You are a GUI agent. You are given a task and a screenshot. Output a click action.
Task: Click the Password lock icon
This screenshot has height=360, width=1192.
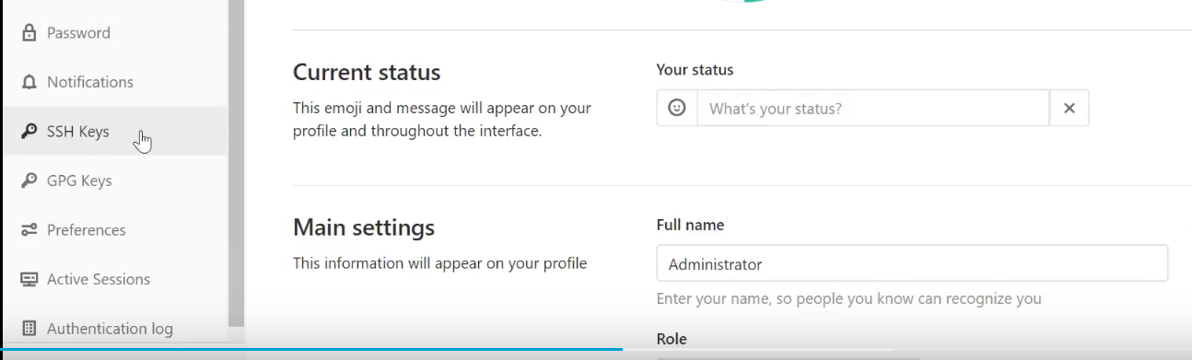pos(29,33)
